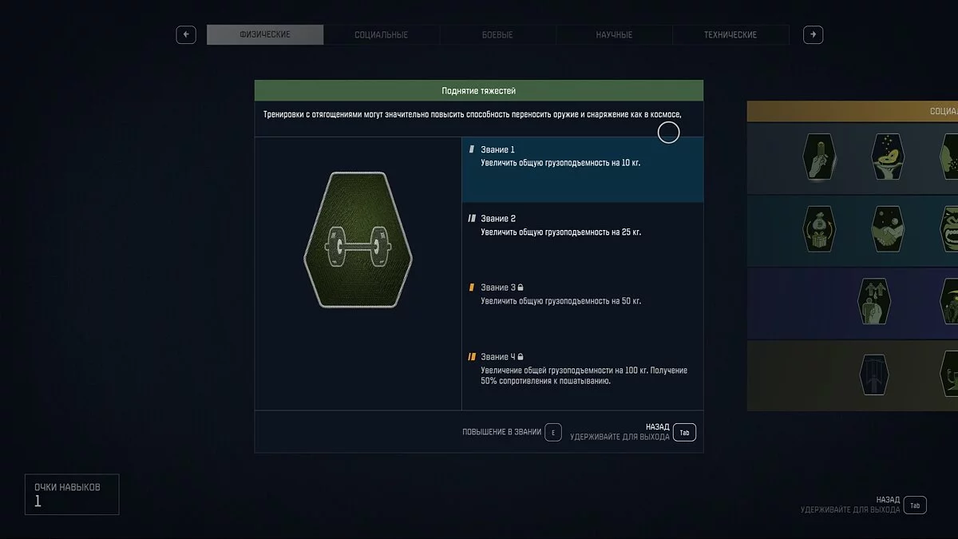Select the ТЕХНИЧЕСКИЕ tab
The width and height of the screenshot is (958, 539).
730,34
